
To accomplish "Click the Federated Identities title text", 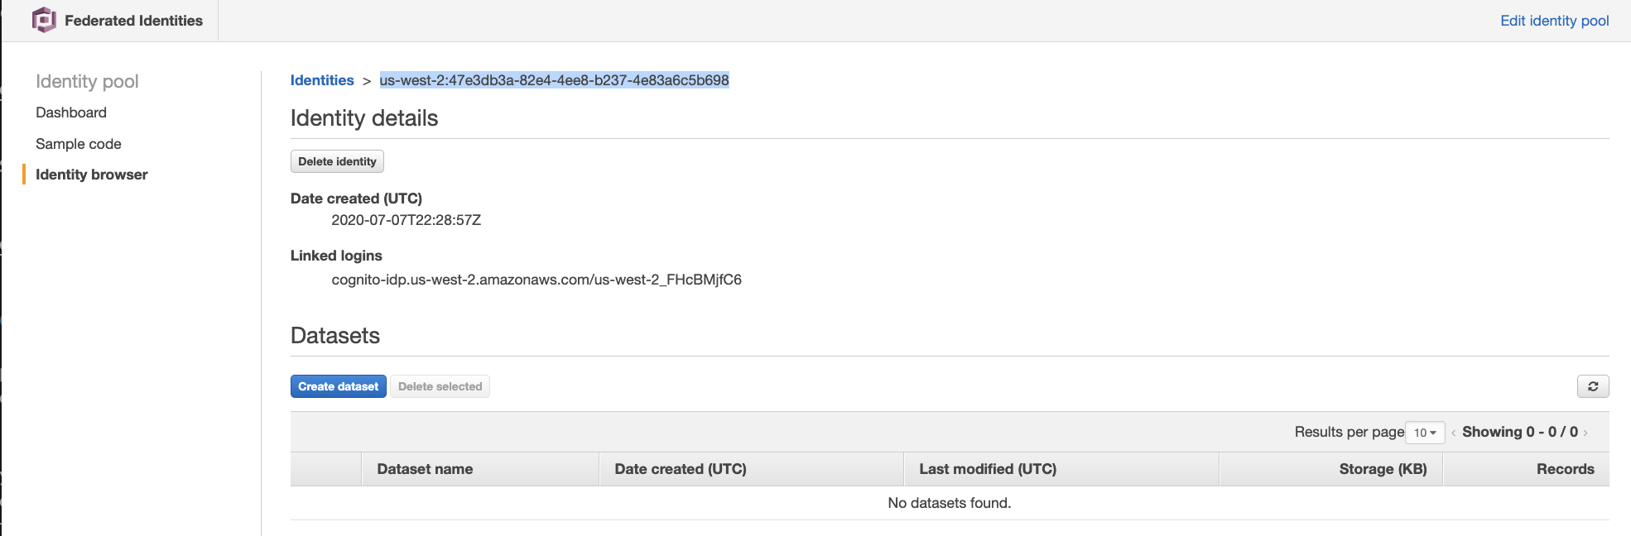I will (x=133, y=21).
